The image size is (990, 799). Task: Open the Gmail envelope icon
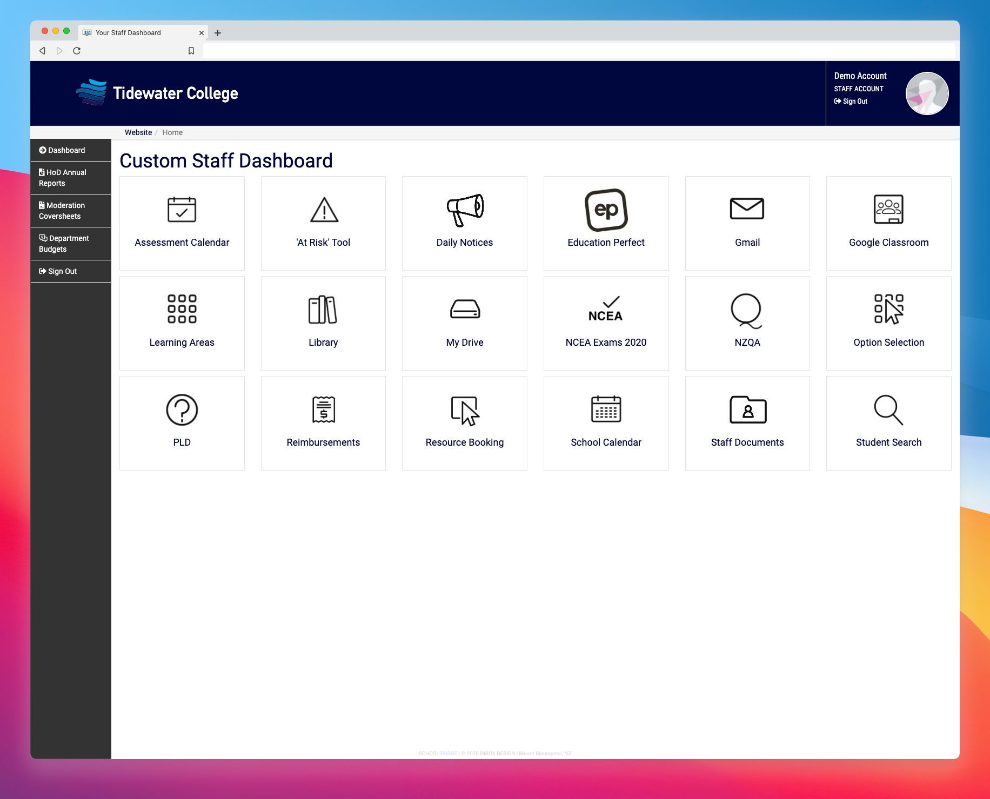pyautogui.click(x=747, y=209)
